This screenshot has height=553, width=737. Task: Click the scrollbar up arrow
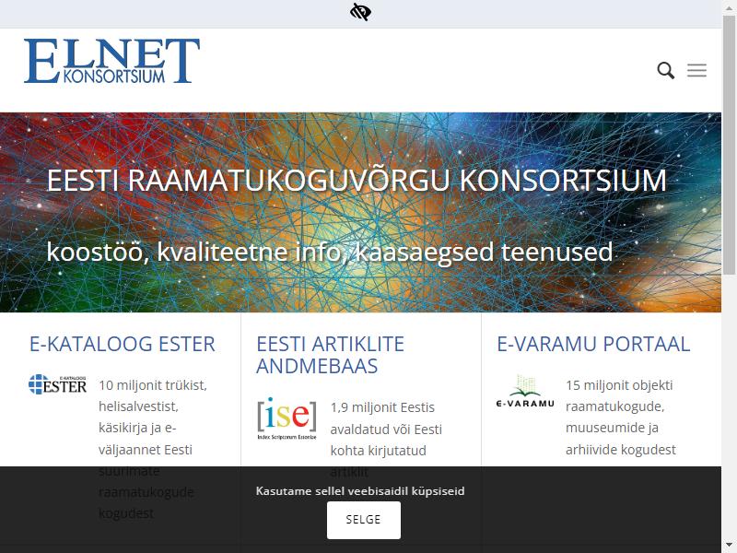(x=730, y=6)
